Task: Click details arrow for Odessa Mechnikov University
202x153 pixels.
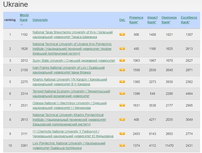Action: point(122,105)
